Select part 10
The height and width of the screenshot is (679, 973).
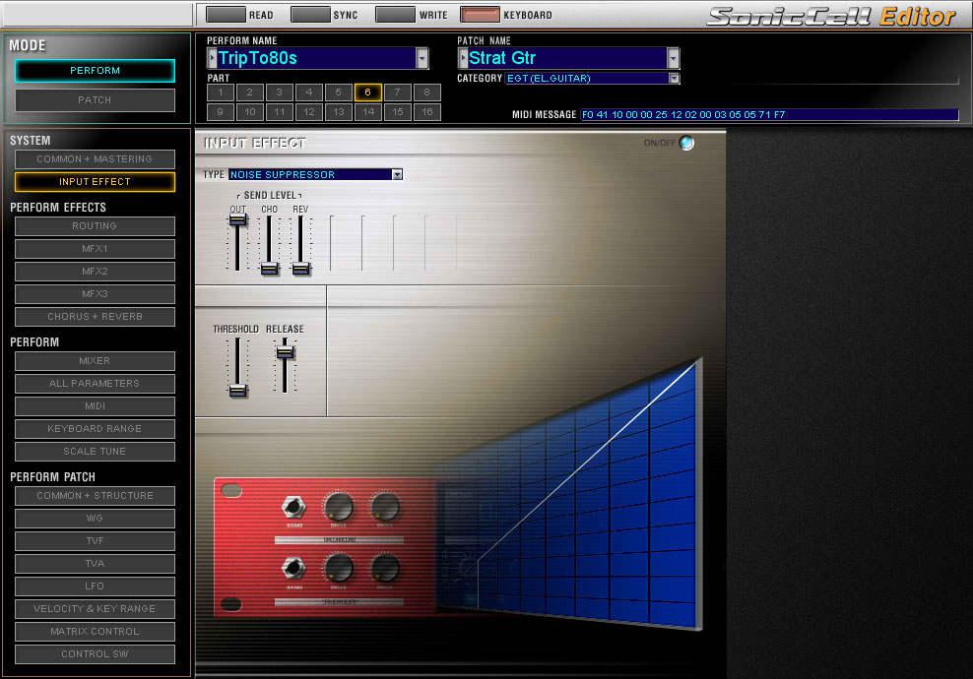(x=249, y=112)
